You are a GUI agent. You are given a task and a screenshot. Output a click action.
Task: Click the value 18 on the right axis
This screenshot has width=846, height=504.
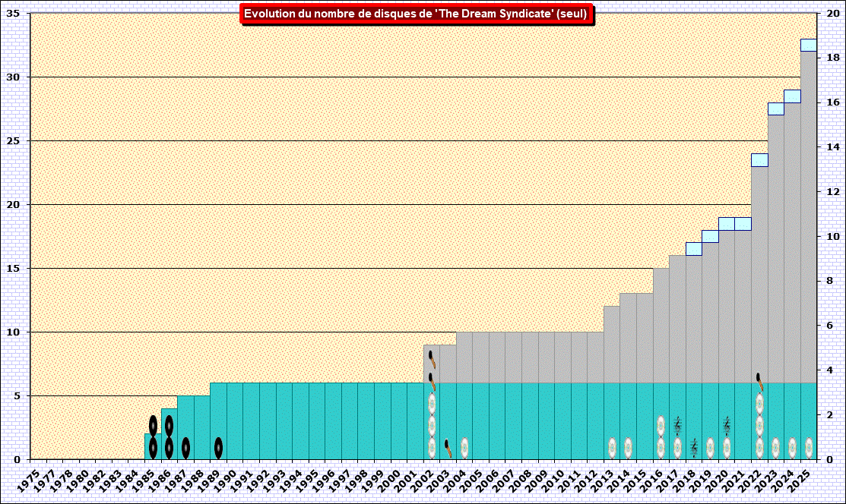[833, 58]
